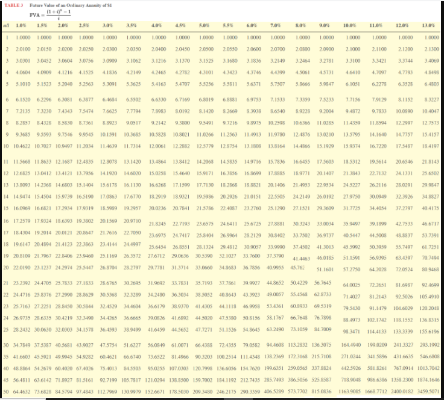Click value 102.1742 in row 24
Viewport: 444px width, 400px height.
click(377, 320)
